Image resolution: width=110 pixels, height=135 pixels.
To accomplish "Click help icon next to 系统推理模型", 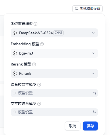I will point(35,24).
